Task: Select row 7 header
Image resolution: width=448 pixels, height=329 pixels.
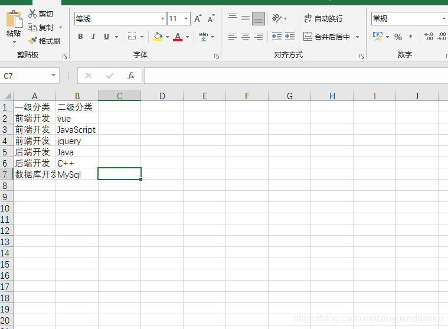Action: [x=6, y=174]
